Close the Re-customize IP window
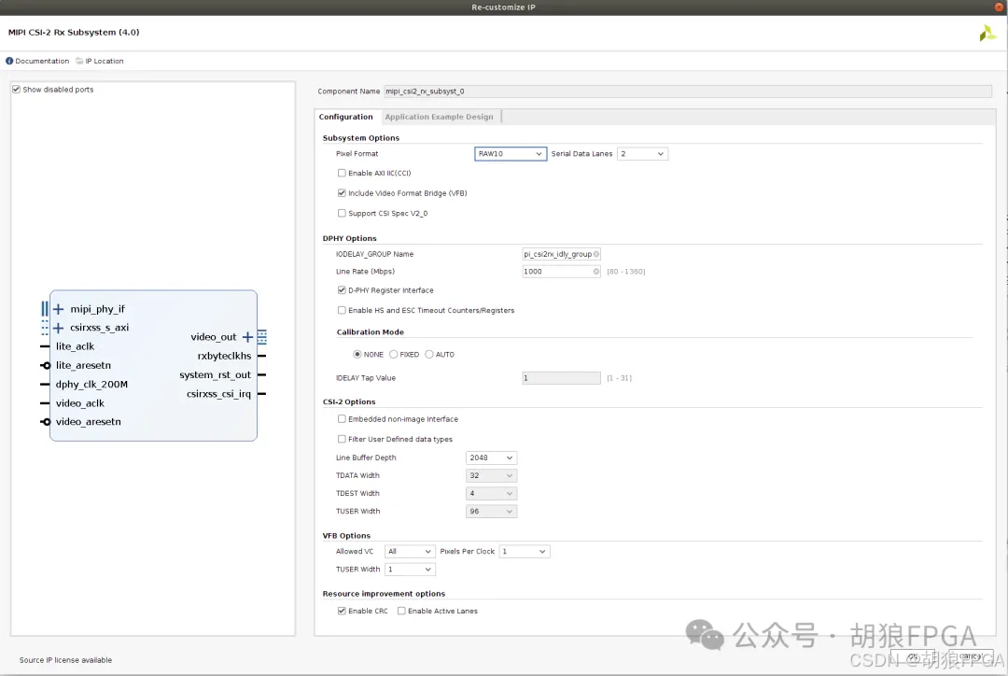Viewport: 1008px width, 676px height. (999, 7)
